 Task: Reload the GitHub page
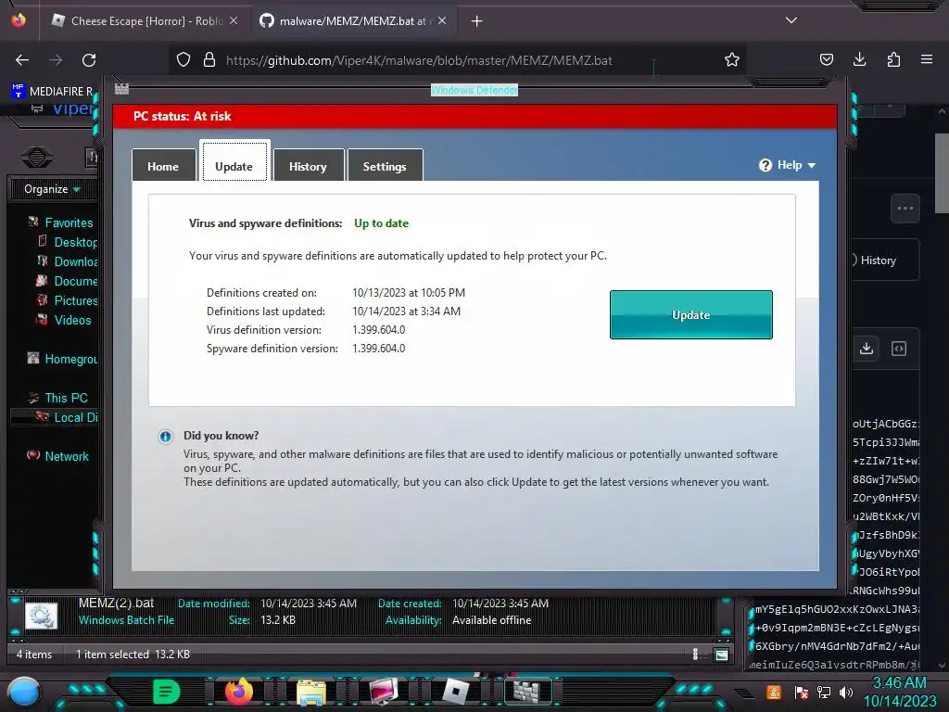[x=89, y=60]
